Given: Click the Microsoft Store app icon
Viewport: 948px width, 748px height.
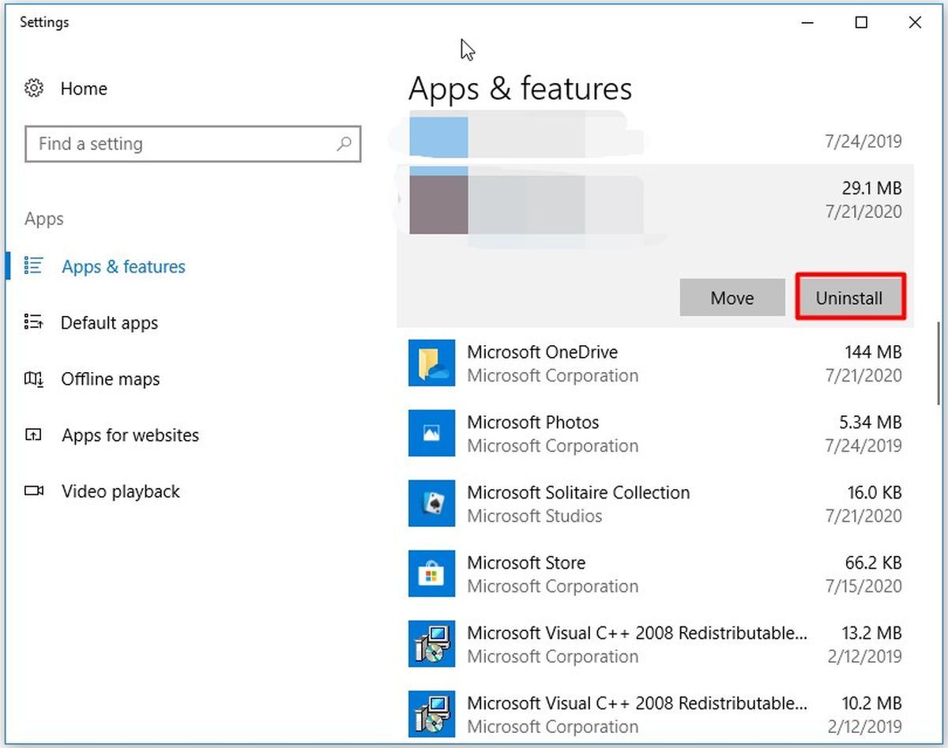Looking at the screenshot, I should tap(431, 573).
